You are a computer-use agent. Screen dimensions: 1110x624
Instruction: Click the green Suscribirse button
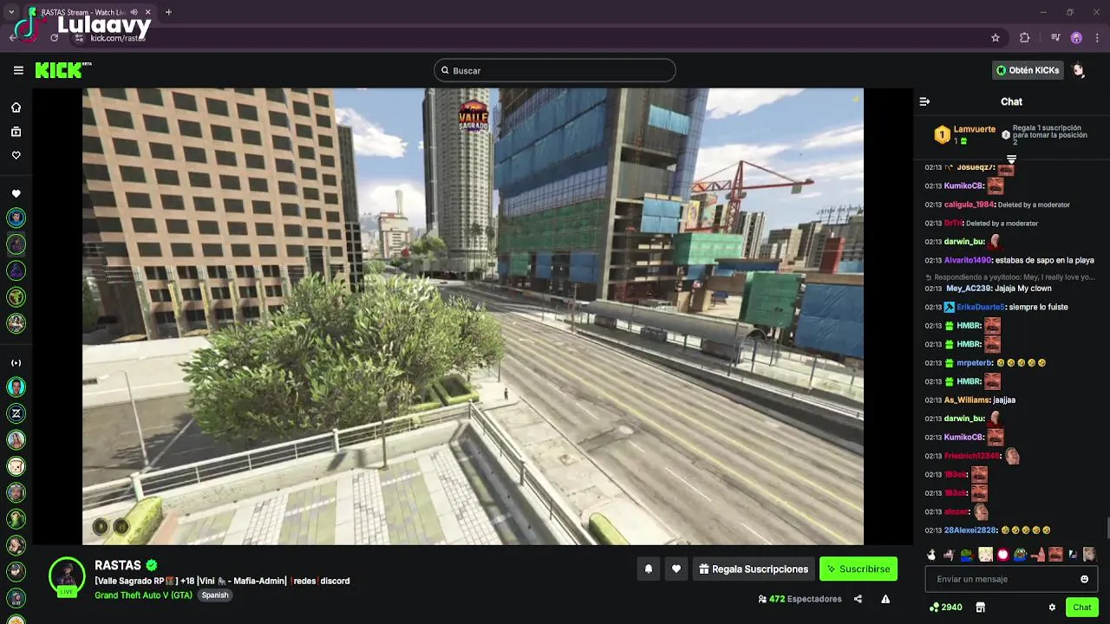coord(859,569)
